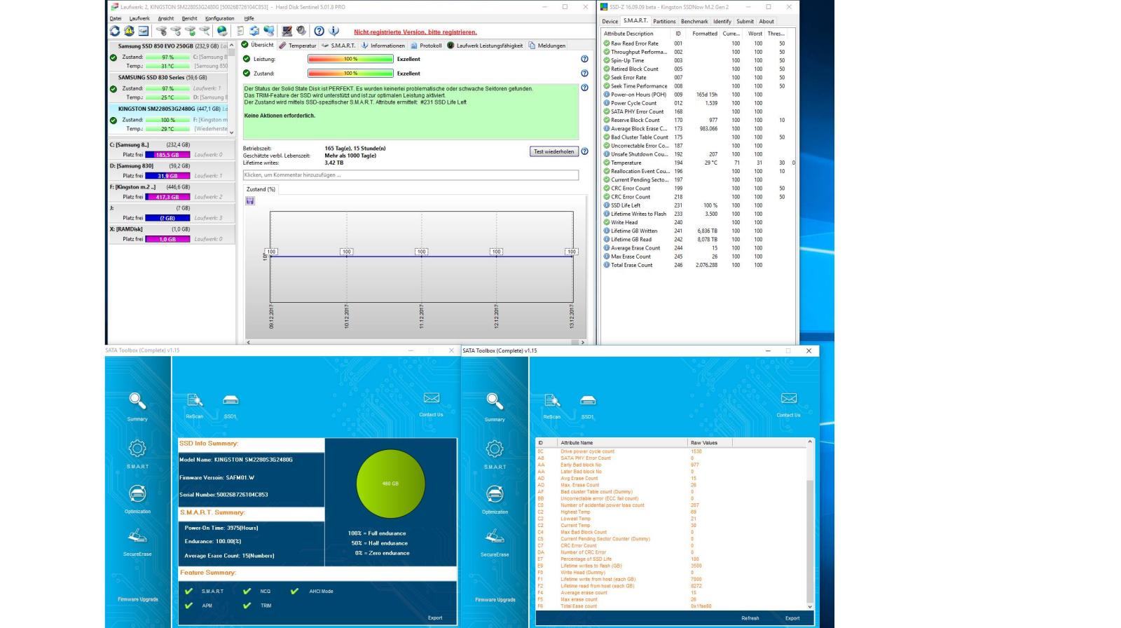Select SSD1 drive icon in left SATA Toolbox
Screen dimensions: 1121x628
point(231,406)
